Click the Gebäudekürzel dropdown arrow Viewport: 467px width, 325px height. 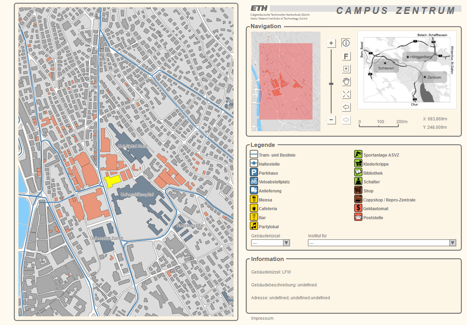286,243
